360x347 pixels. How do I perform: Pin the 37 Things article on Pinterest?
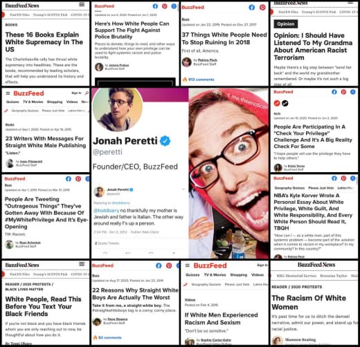click(x=262, y=8)
